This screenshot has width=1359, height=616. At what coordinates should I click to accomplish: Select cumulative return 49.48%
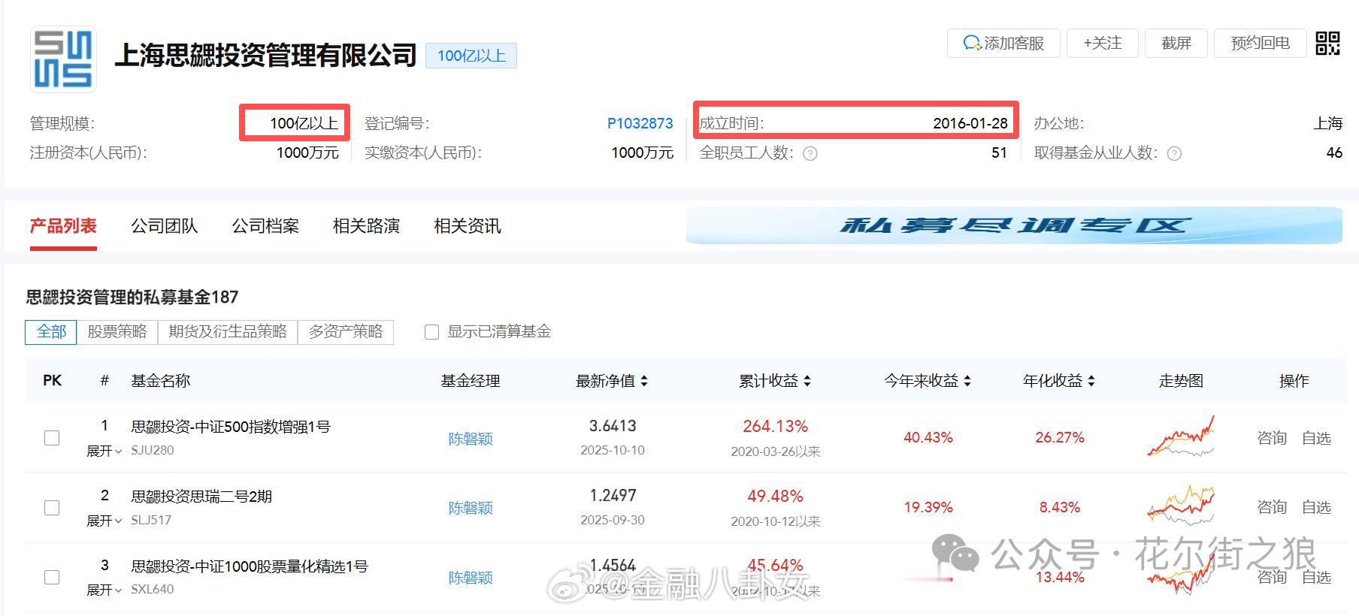(775, 496)
